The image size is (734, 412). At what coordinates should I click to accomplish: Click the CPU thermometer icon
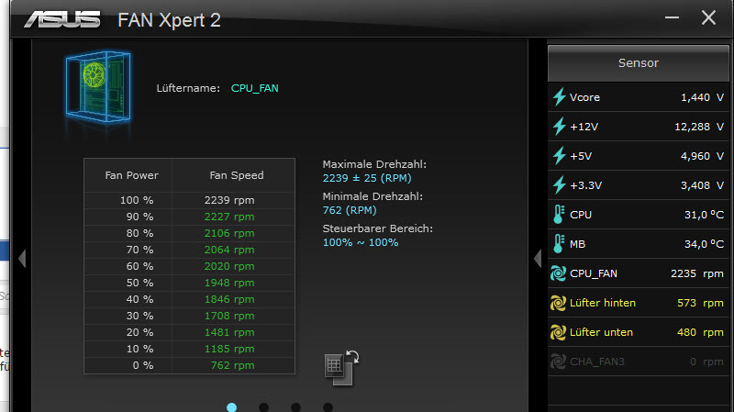pos(559,215)
